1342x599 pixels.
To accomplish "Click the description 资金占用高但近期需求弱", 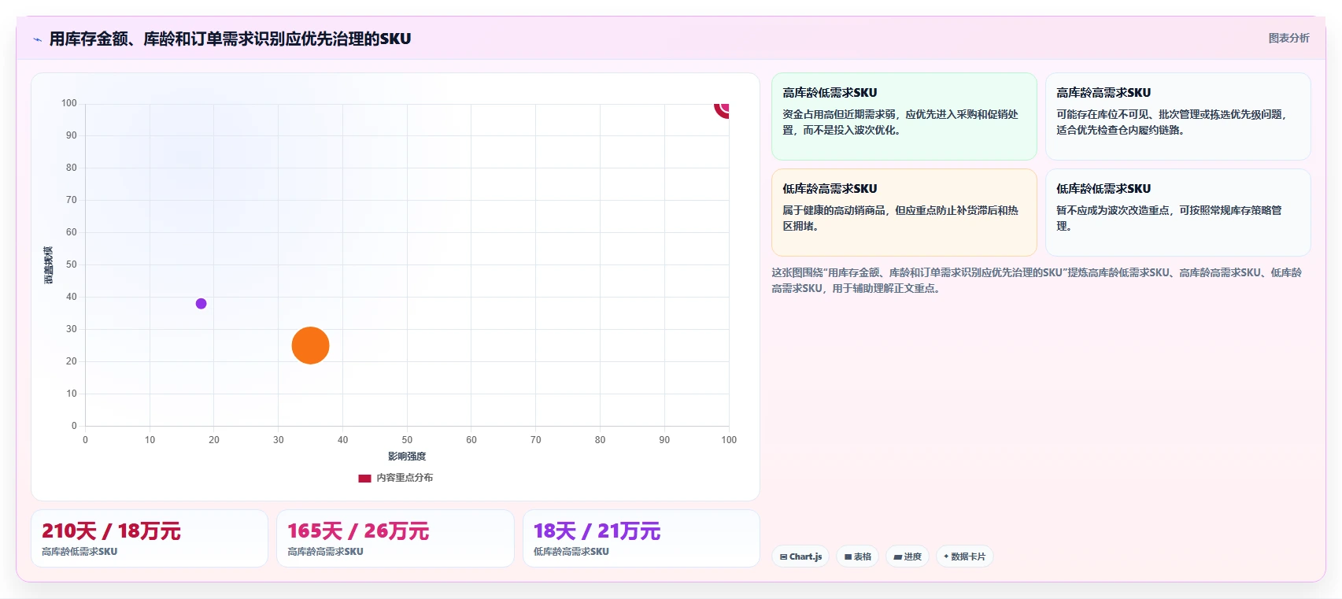I will (x=900, y=122).
